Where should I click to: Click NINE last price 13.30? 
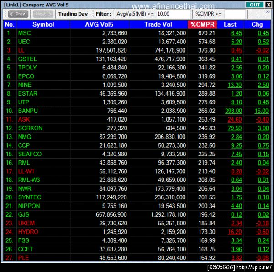pyautogui.click(x=235, y=85)
